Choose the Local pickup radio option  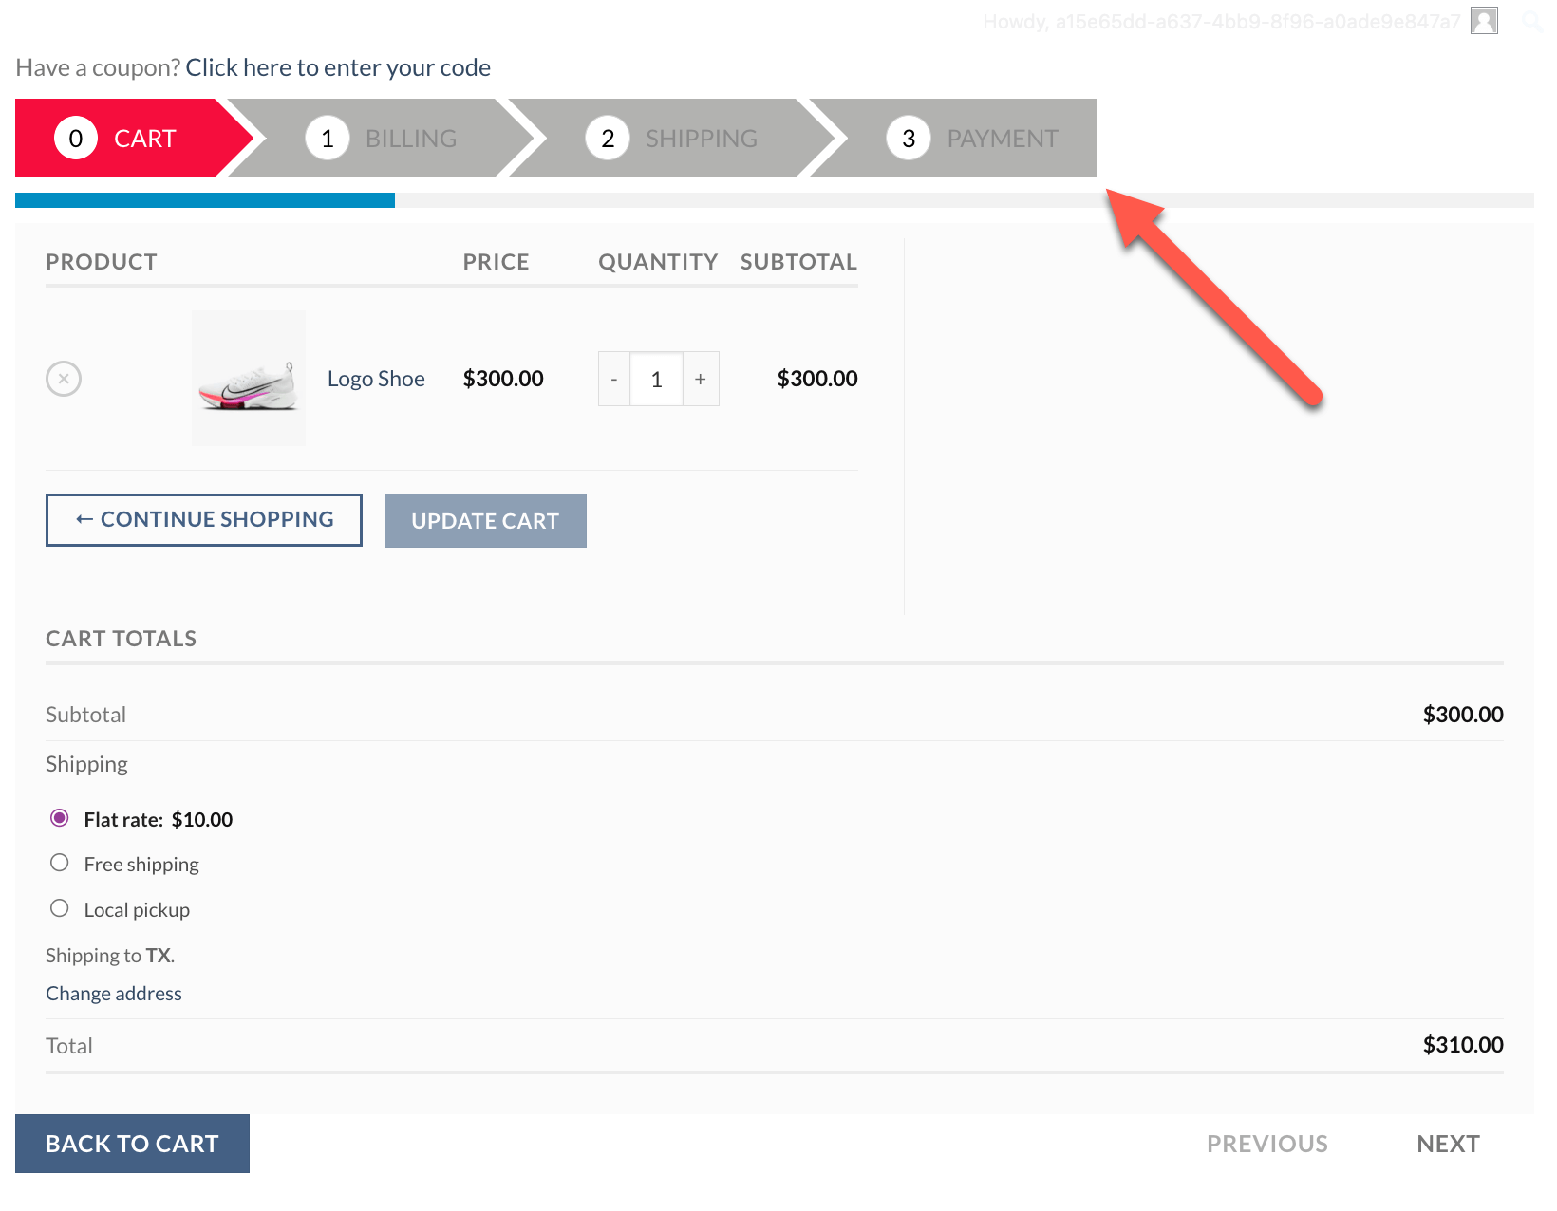[x=60, y=908]
